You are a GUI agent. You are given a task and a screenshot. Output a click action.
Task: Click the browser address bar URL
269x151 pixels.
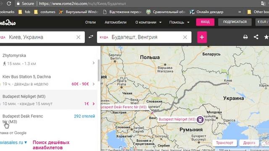(82, 3)
